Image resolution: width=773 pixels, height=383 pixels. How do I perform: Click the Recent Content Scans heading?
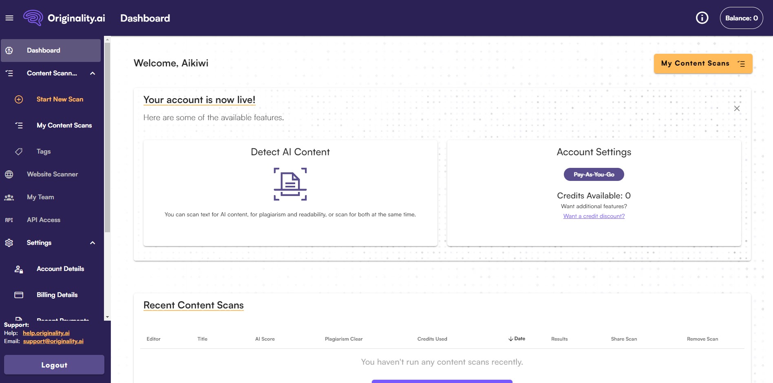194,305
